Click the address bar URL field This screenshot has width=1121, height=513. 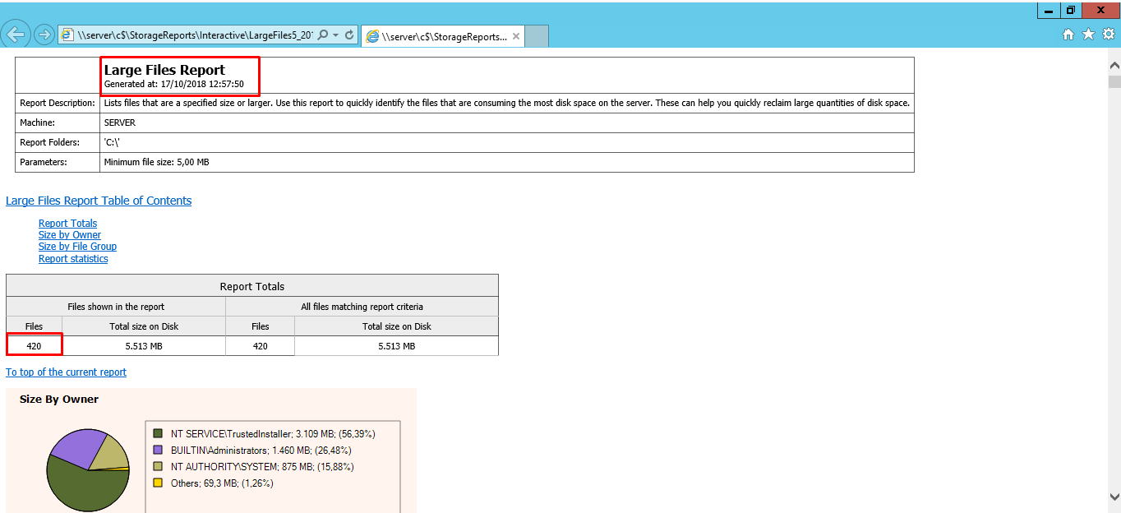195,35
